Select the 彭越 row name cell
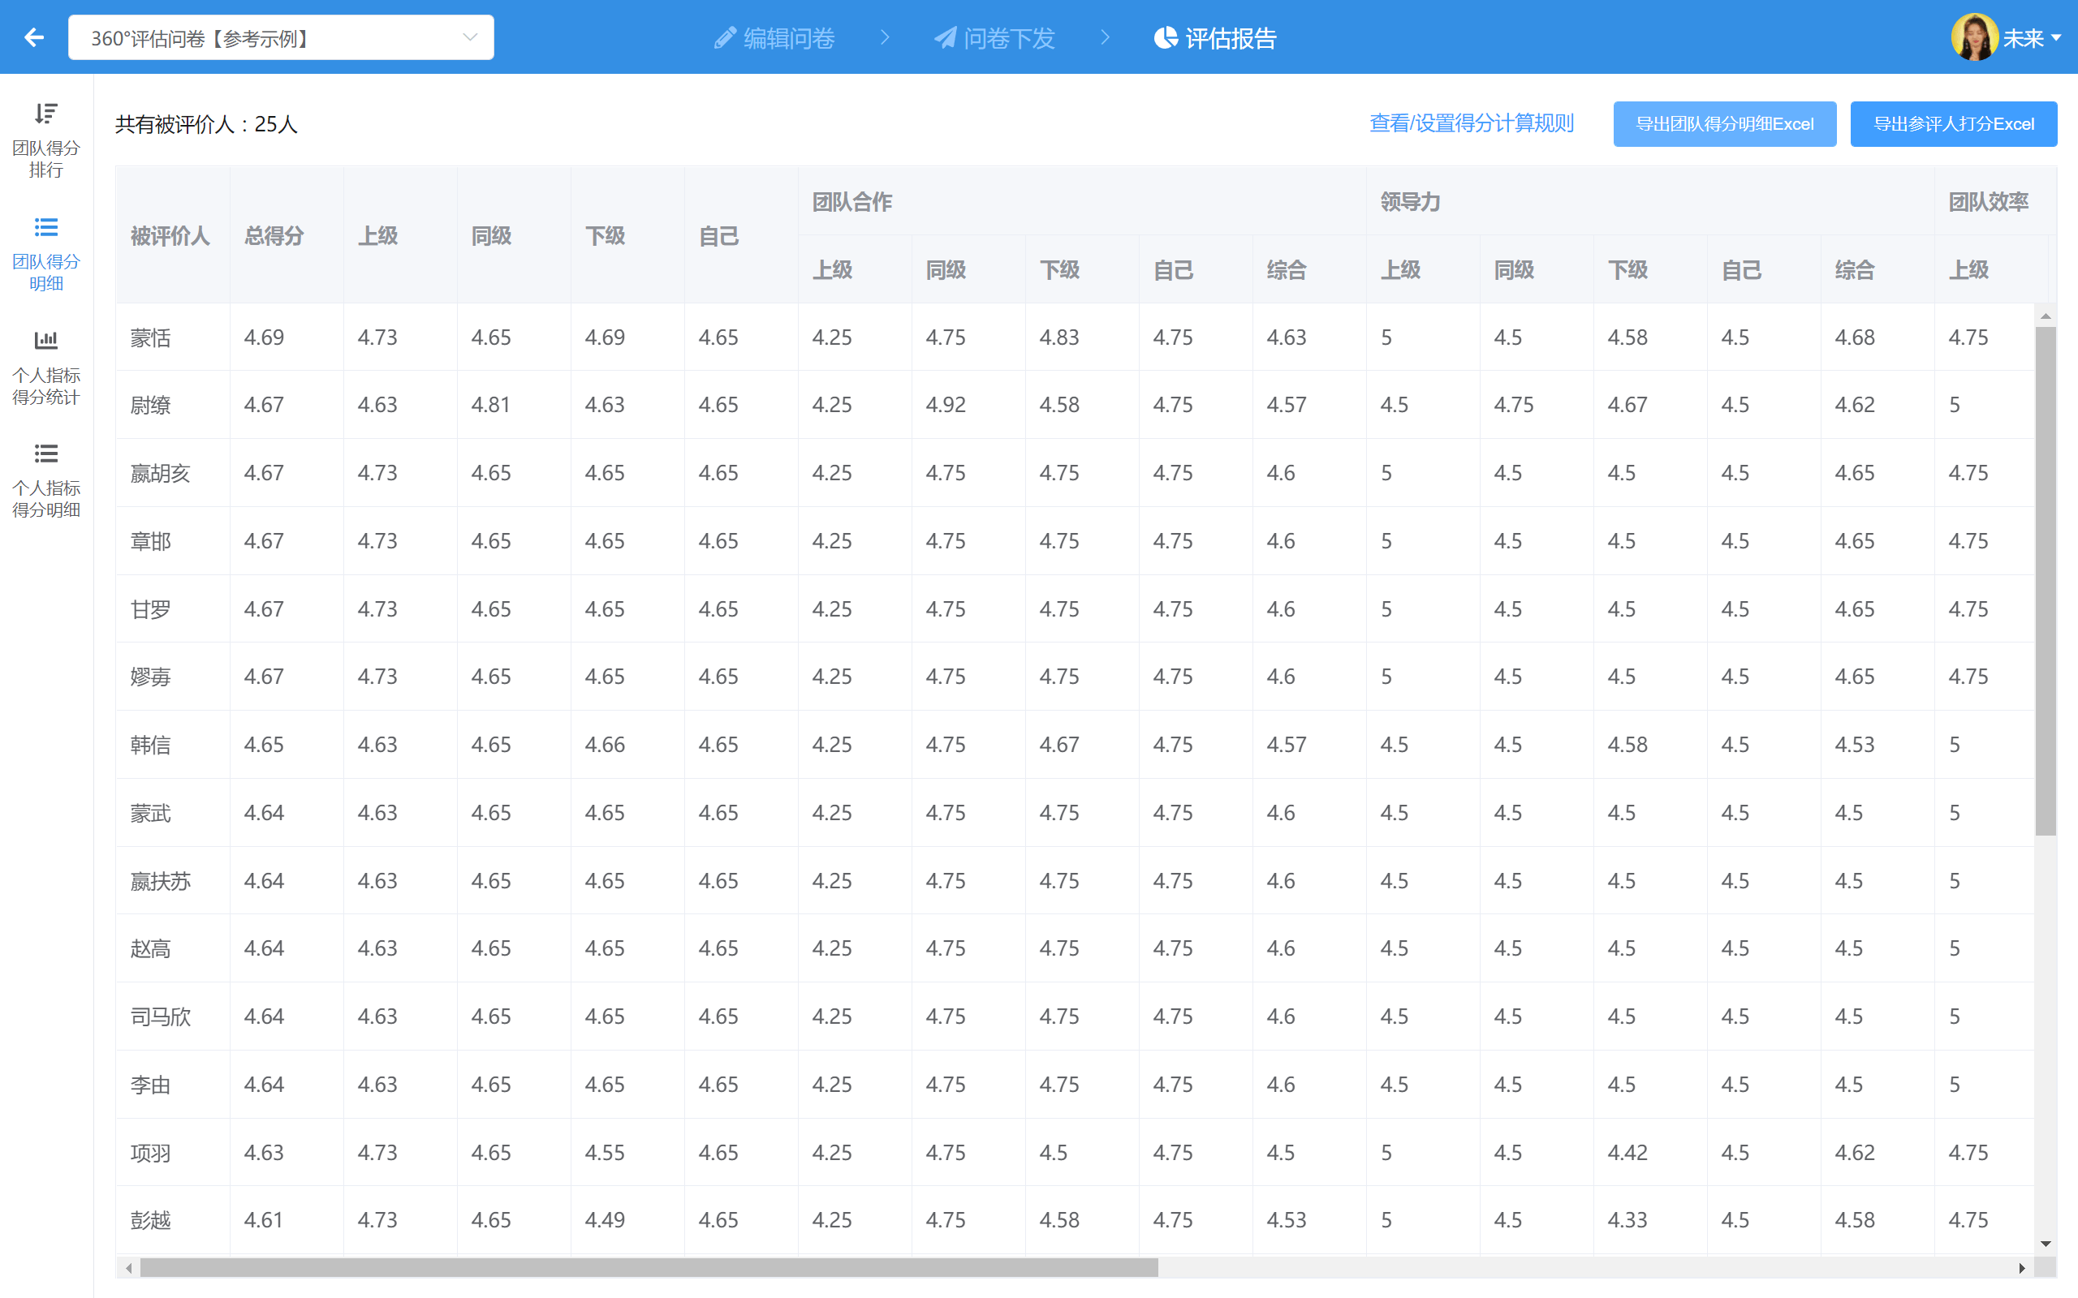The height and width of the screenshot is (1298, 2078). pos(172,1220)
